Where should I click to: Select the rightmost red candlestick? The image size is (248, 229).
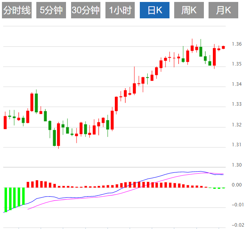(223, 47)
